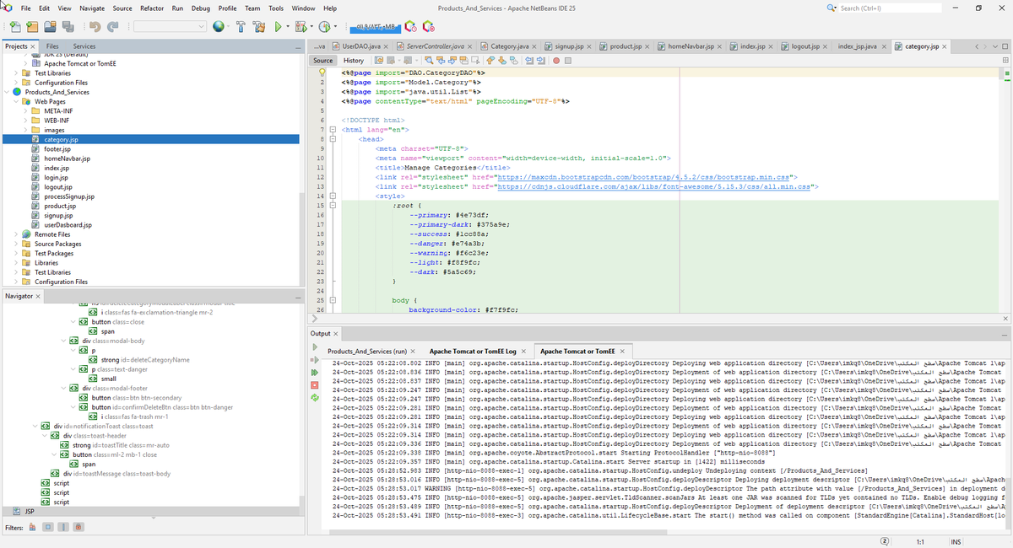The image size is (1013, 548).
Task: Click the New Project toolbar icon
Action: pyautogui.click(x=32, y=27)
